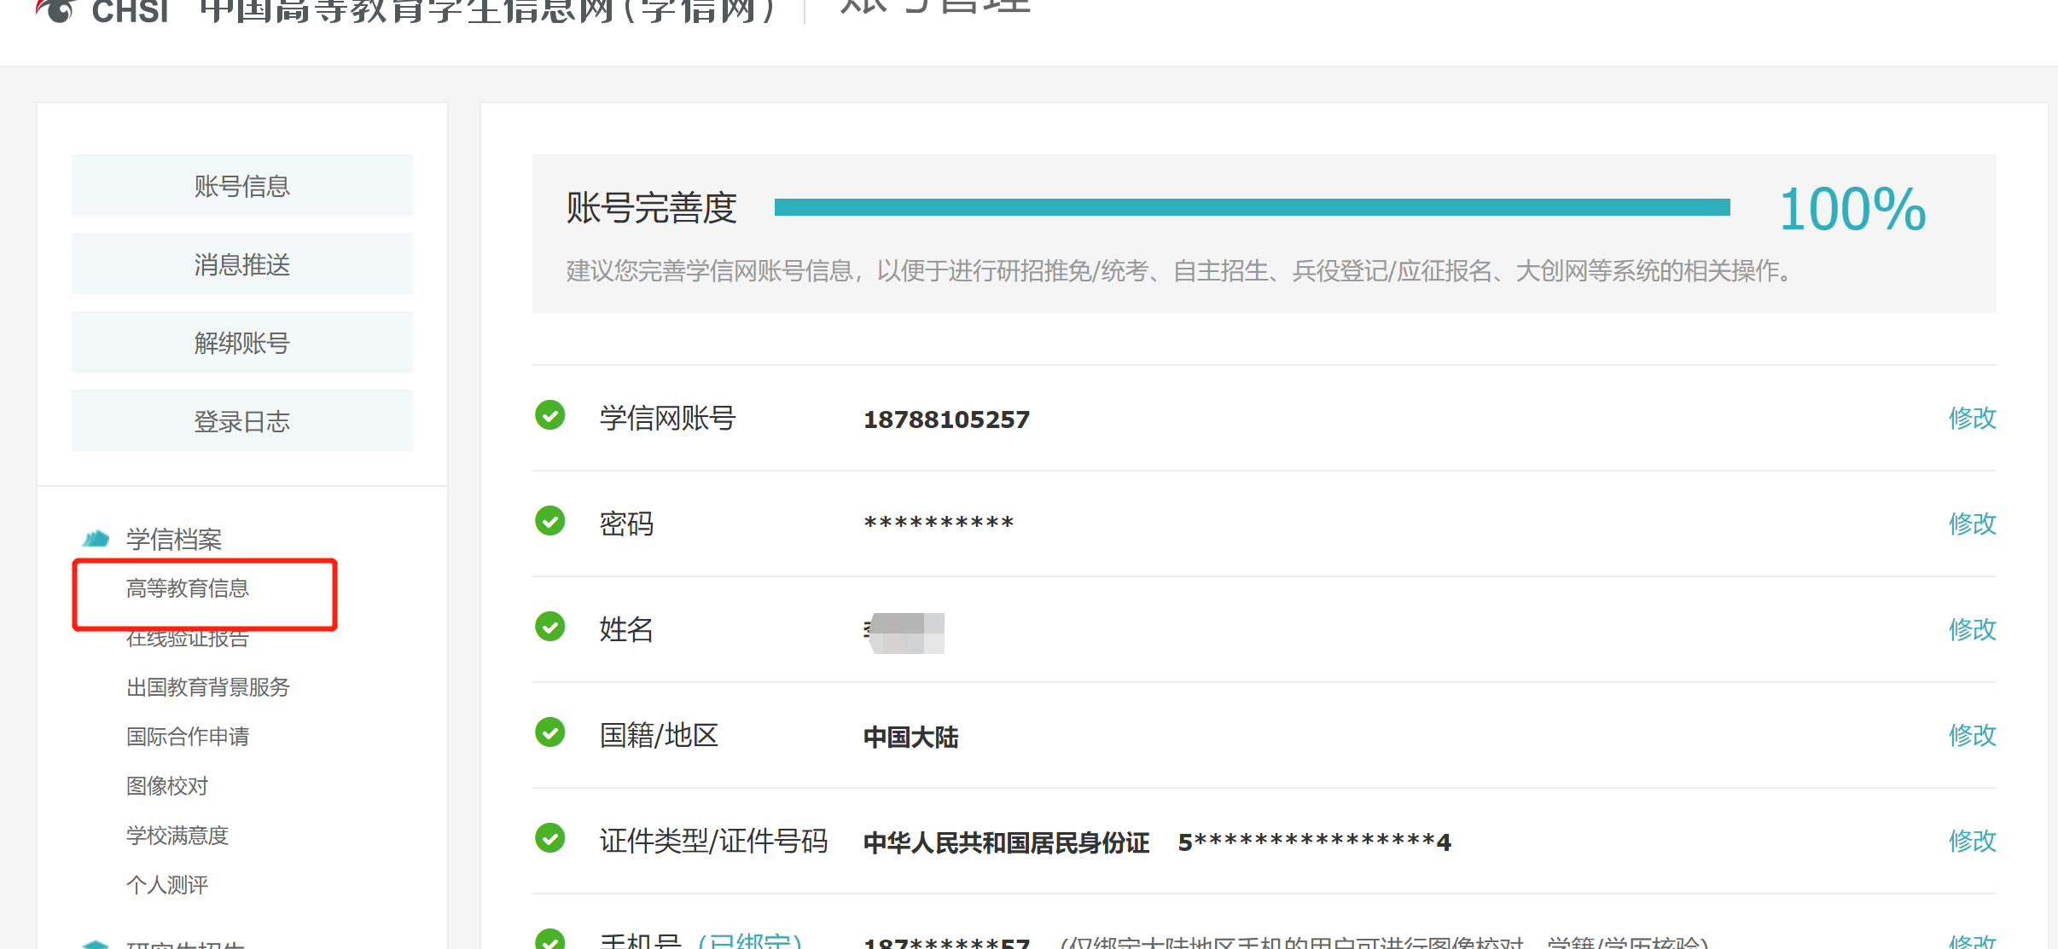Click 修改 for 学信网账号

pyautogui.click(x=1972, y=418)
